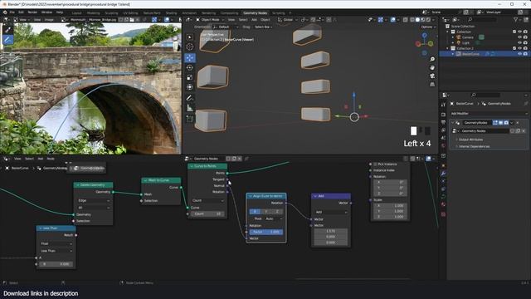
Task: Switch to the Geometry Nodes workspace tab
Action: click(255, 13)
